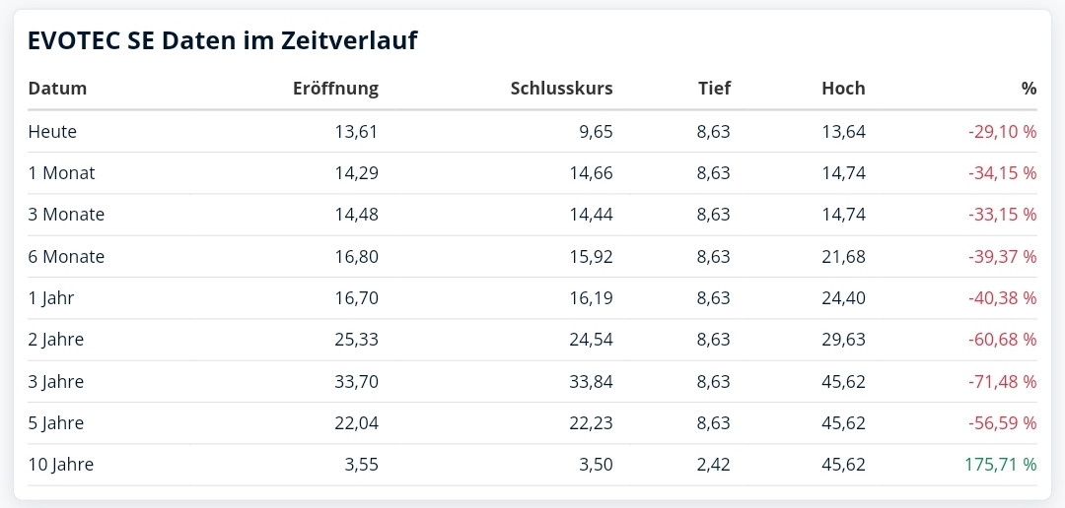Click the 2,42 Tief value
Screen dimensions: 1065x508
pyautogui.click(x=713, y=465)
